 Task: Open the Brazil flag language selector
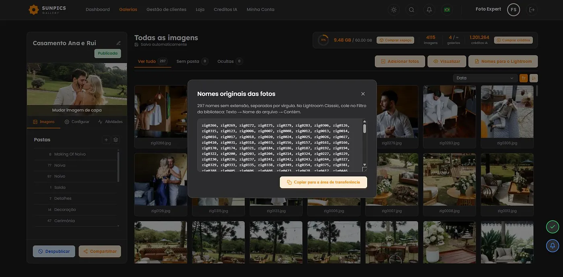447,10
